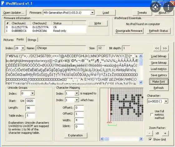175x147 pixels.
Task: Click the font Size field
Action: 101,48
